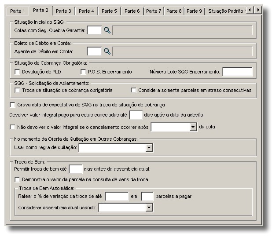
Task: Expand the Usar como regra de quitação dropdown
Action: pos(149,148)
